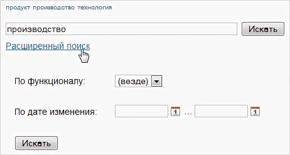The height and width of the screenshot is (155, 290).
Task: Expand the По функционалу dropdown arrow
Action: point(157,81)
